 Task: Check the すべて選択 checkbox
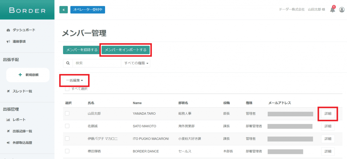point(67,89)
